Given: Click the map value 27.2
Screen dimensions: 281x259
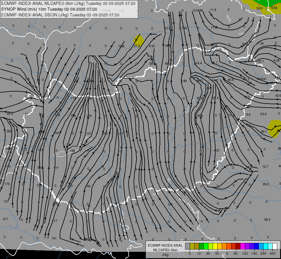Looking at the screenshot, I should click(137, 46).
